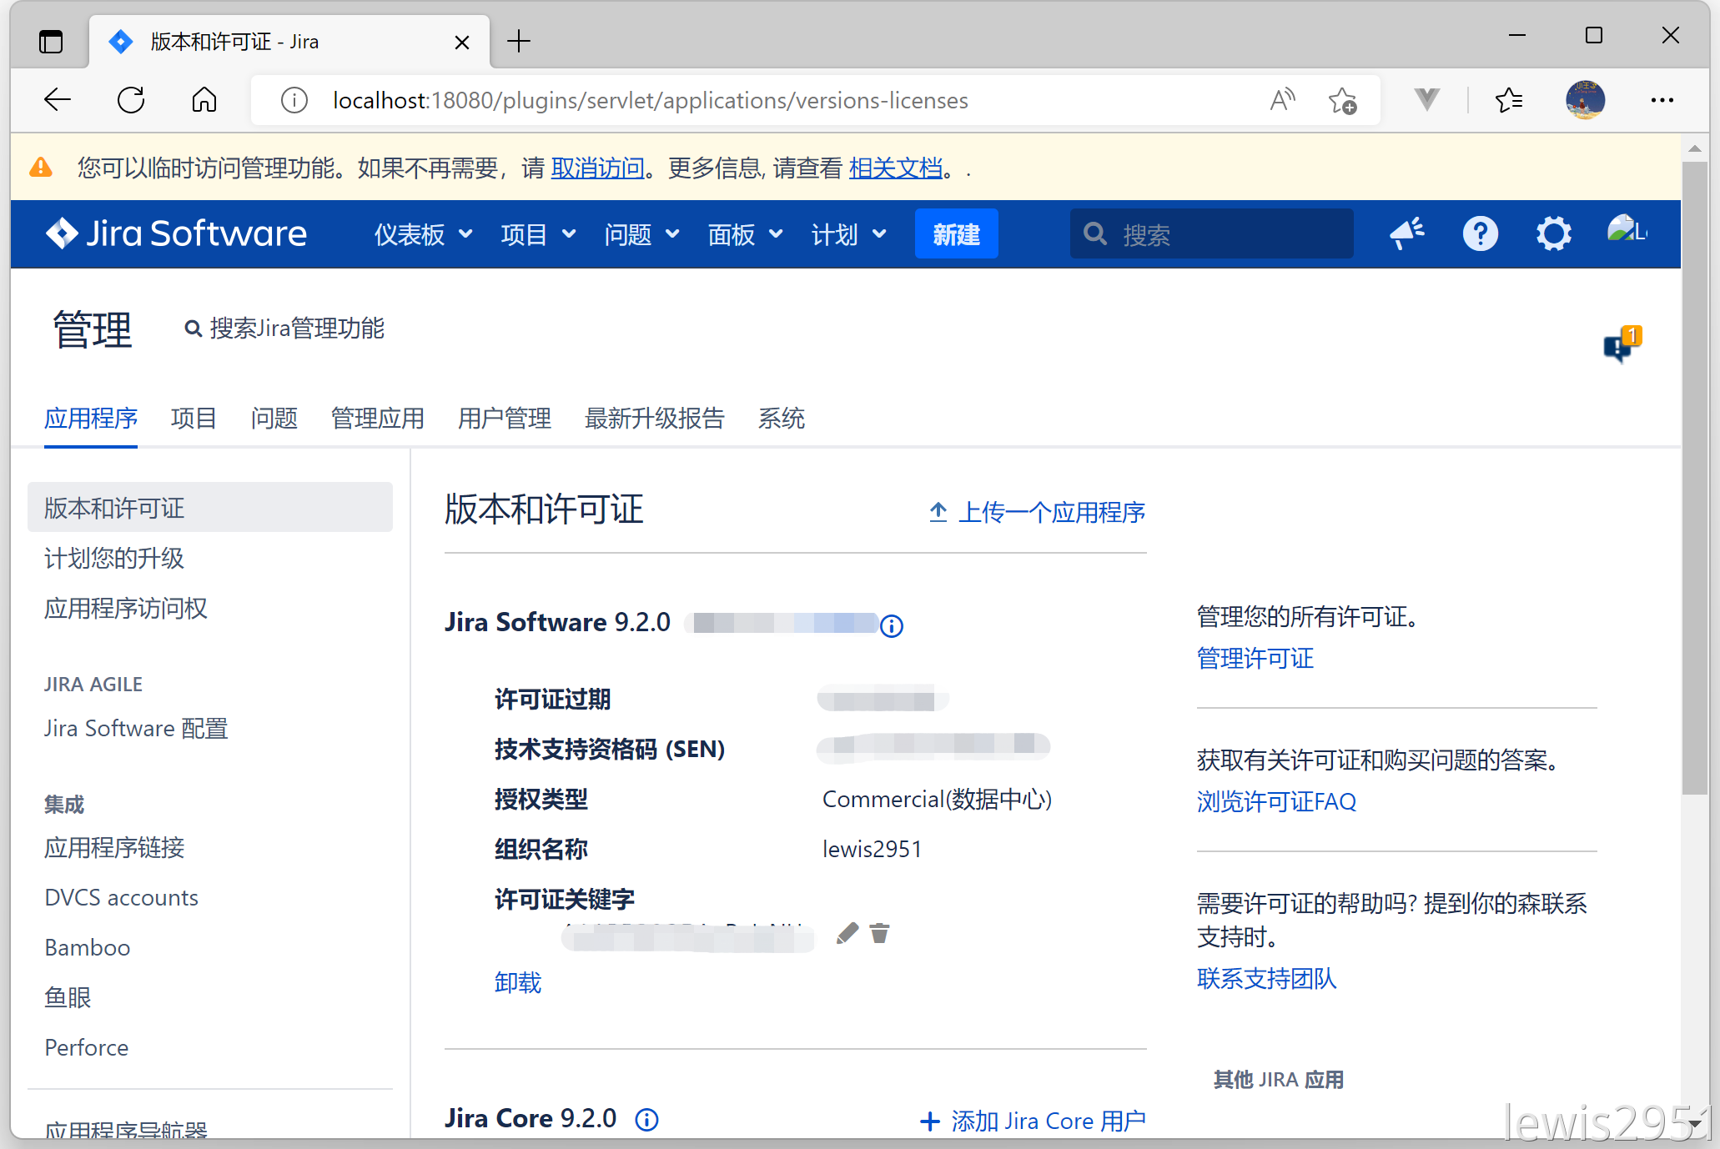Click the notification flag with badge 1
This screenshot has width=1720, height=1149.
pos(1621,344)
